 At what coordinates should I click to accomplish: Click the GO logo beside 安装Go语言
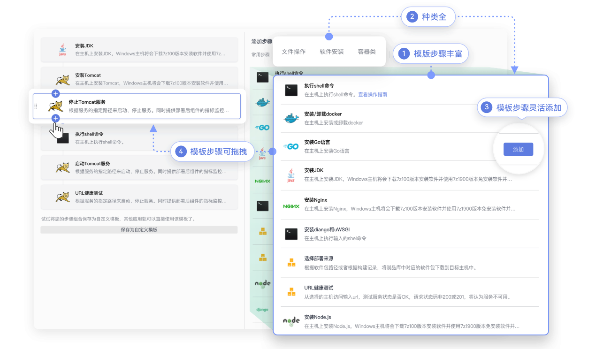tap(291, 146)
